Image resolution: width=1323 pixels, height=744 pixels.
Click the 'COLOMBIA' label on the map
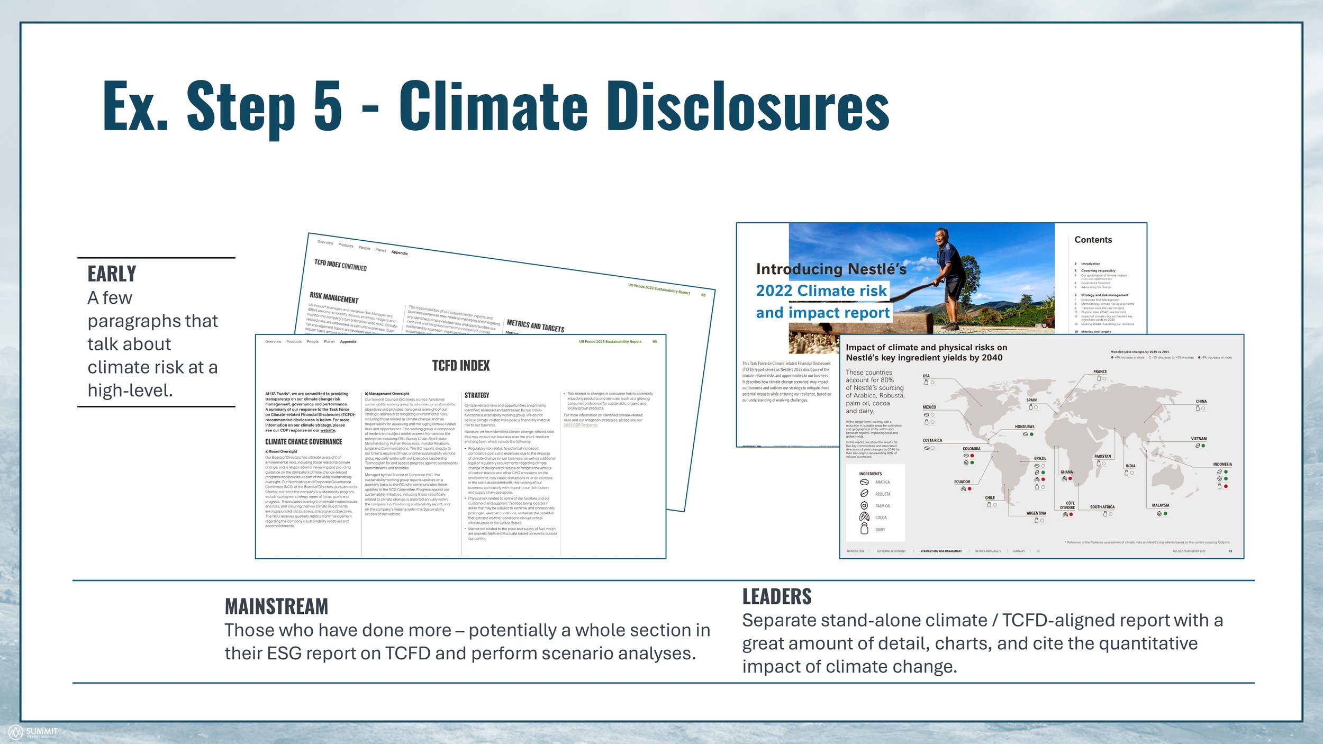click(x=971, y=449)
